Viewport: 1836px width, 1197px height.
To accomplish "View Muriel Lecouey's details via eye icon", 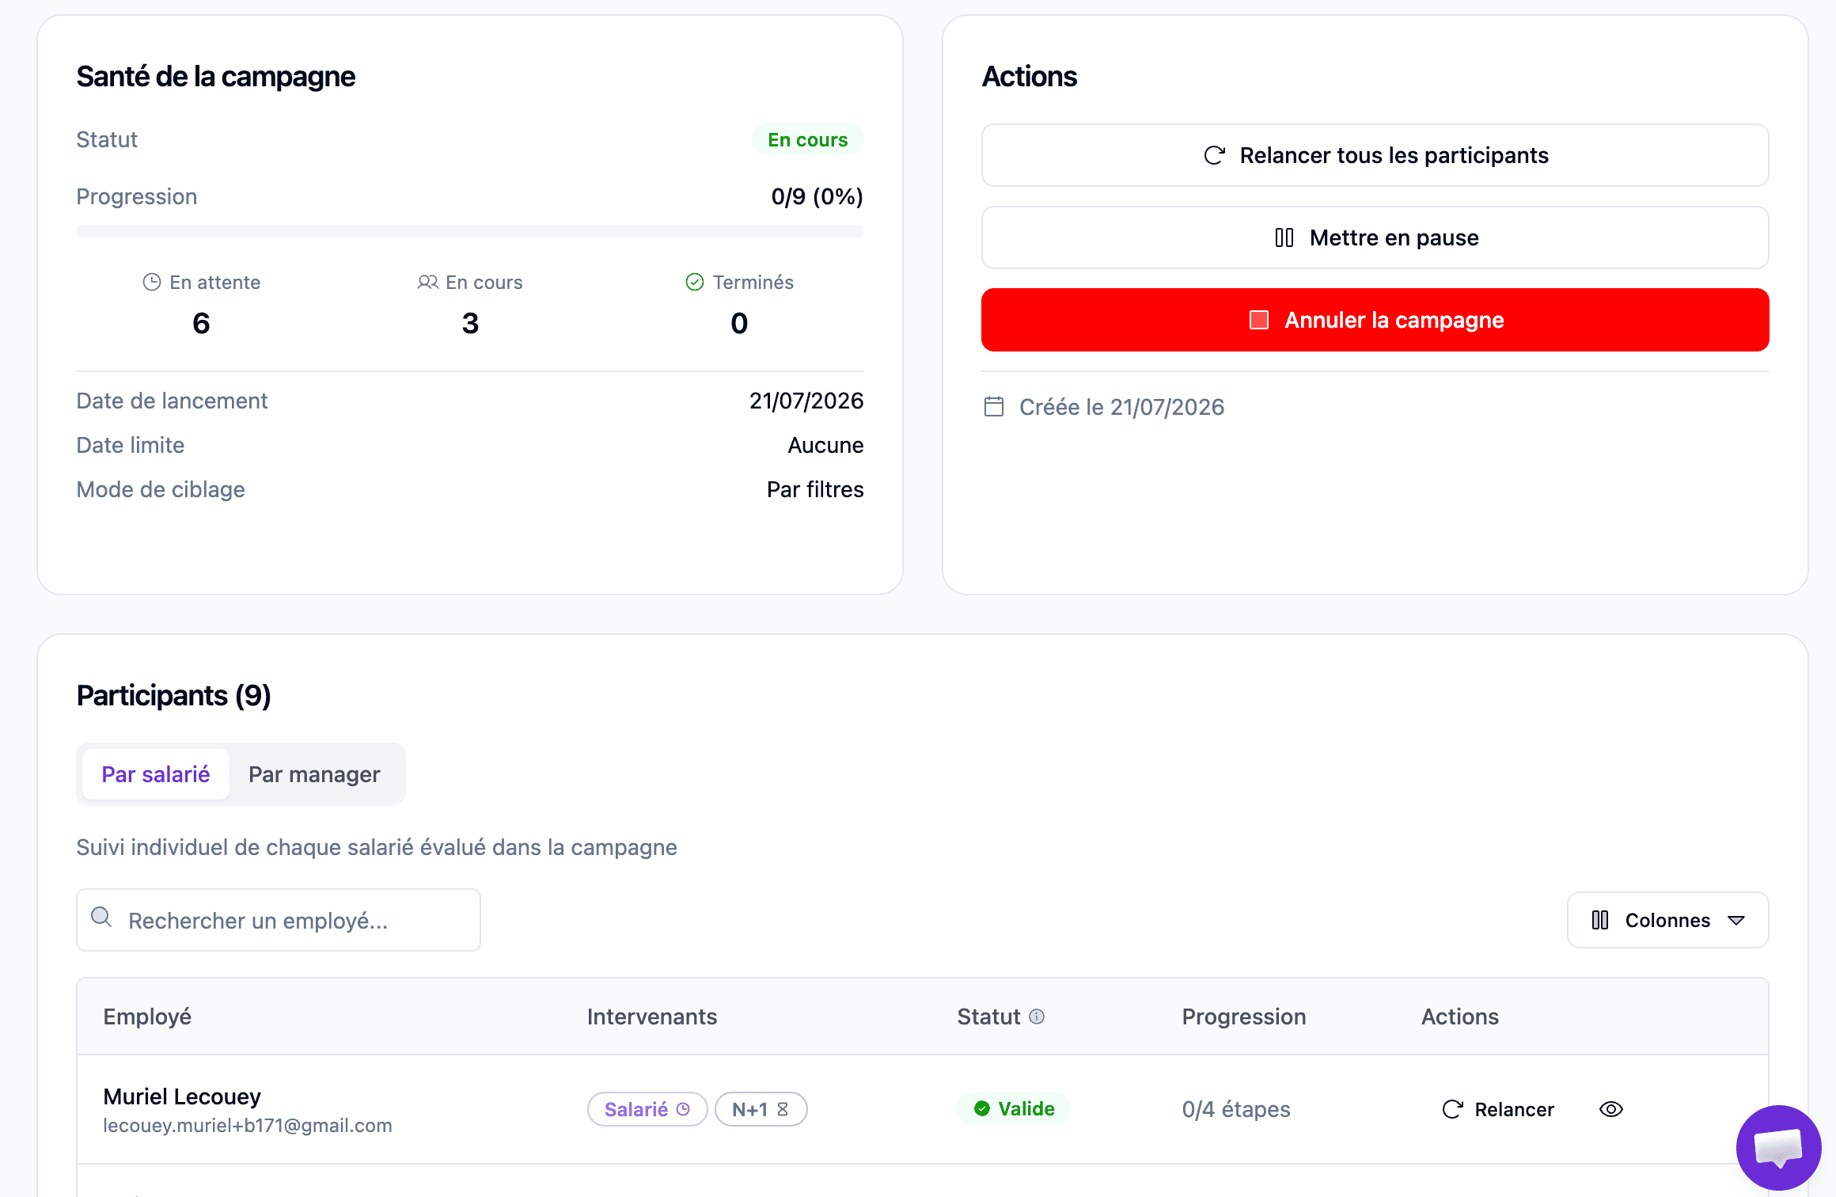I will point(1611,1109).
